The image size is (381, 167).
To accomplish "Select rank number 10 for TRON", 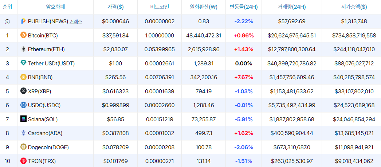I will click(x=7, y=161).
